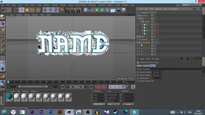205x115 pixels.
Task: Select the Live Selection arrow tool
Action: [16, 10]
